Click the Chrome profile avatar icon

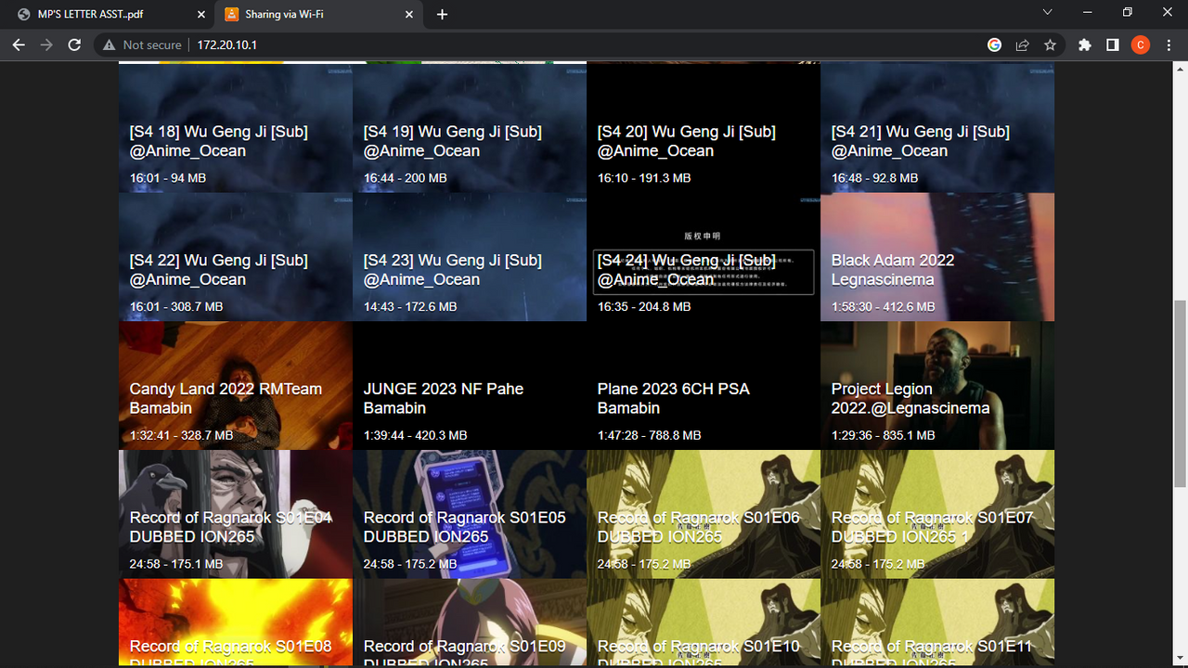(1141, 44)
